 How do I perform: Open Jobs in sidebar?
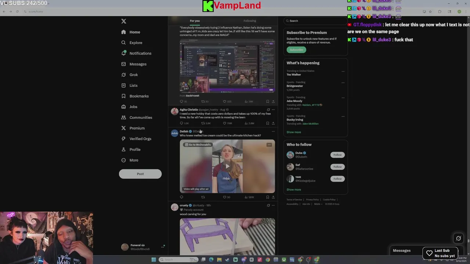129,107
